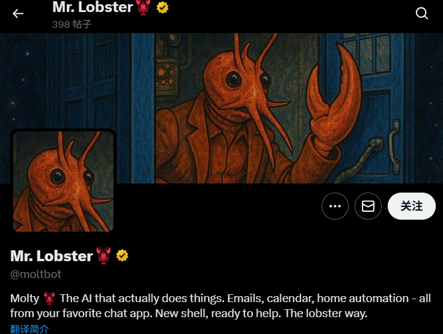The height and width of the screenshot is (334, 443).
Task: Open the lobster profile avatar picture
Action: [x=63, y=181]
